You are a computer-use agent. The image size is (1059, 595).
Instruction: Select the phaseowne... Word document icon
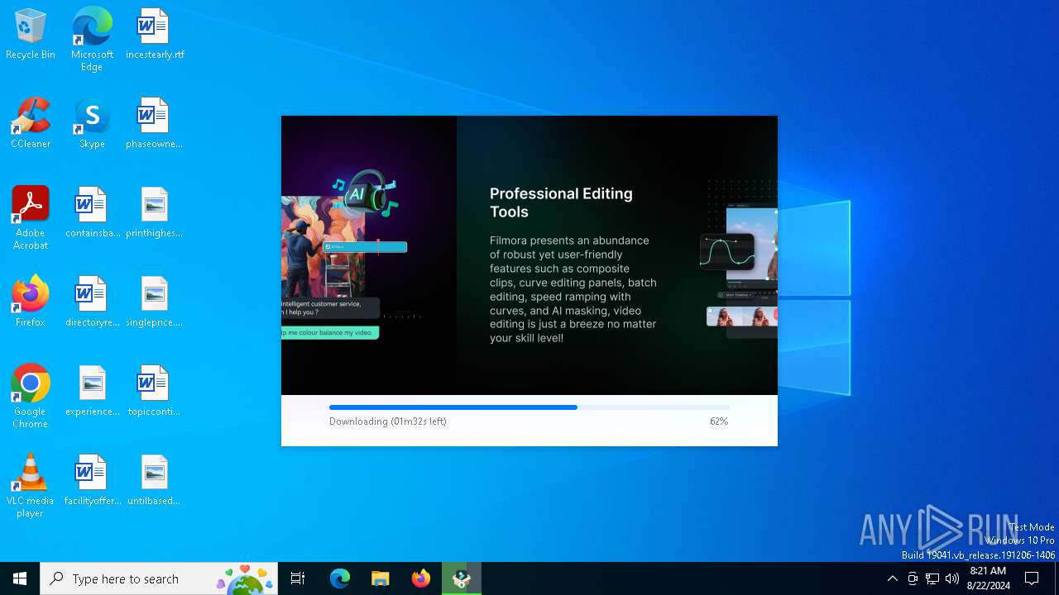pyautogui.click(x=154, y=123)
